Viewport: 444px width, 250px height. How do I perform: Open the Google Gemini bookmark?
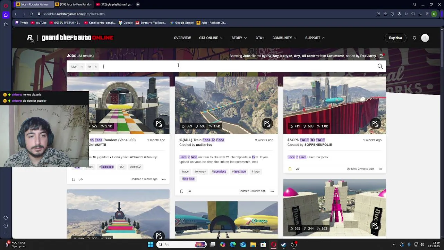[182, 23]
